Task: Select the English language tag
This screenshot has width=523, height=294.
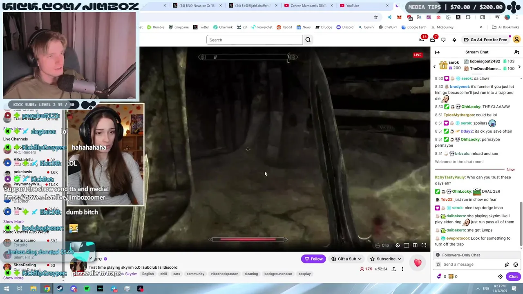Action: click(148, 274)
